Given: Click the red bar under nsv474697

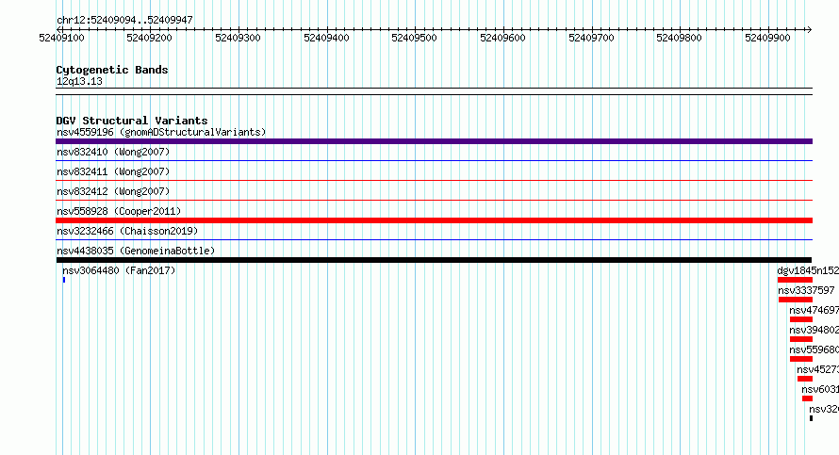Looking at the screenshot, I should pos(801,319).
